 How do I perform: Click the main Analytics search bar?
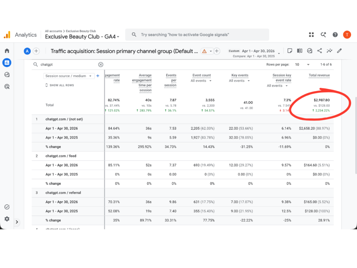coord(197,35)
